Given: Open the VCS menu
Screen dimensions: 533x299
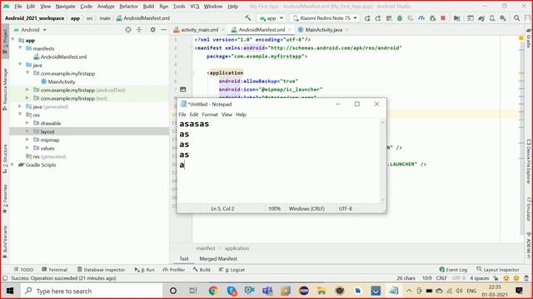Looking at the screenshot, I should 194,7.
